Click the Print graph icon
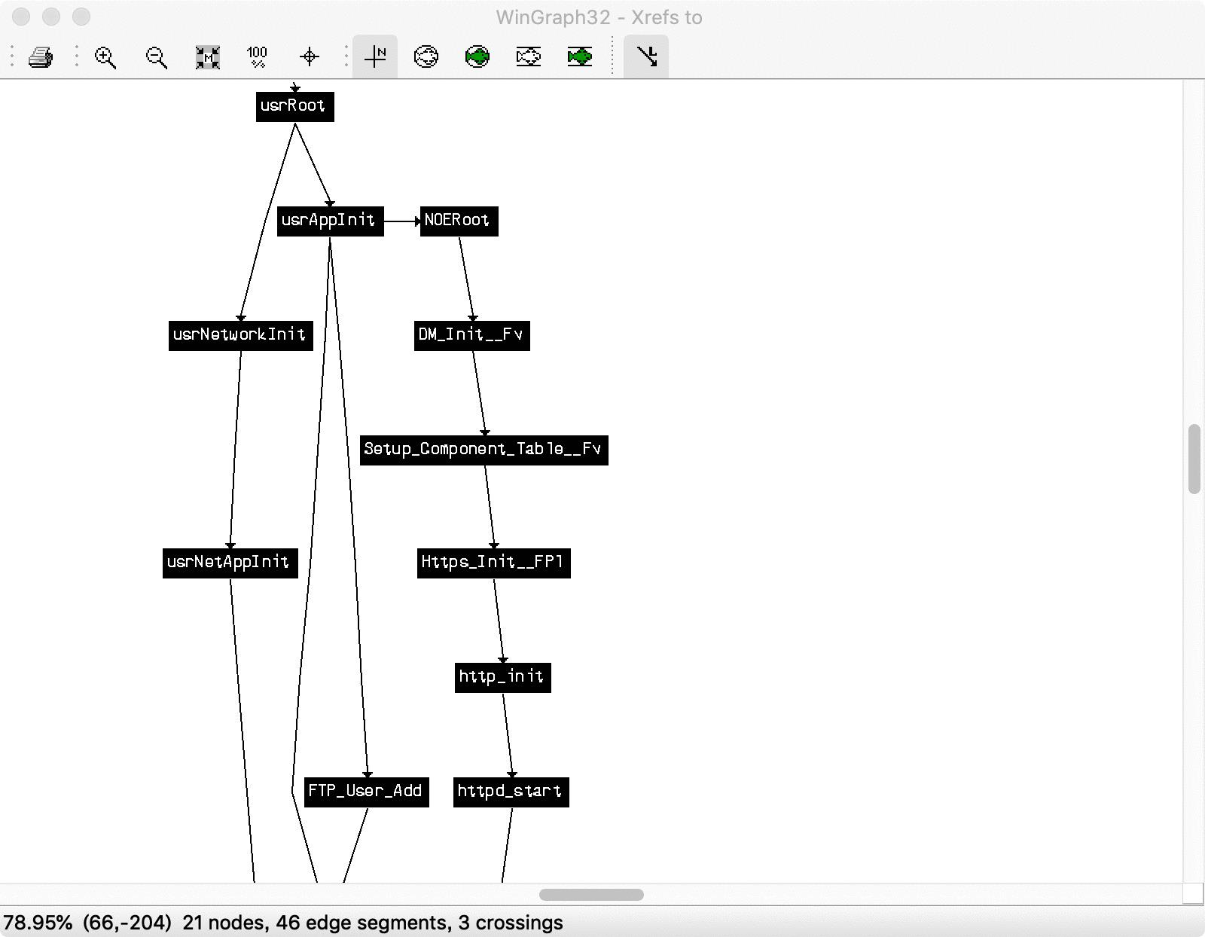The image size is (1205, 937). click(x=41, y=56)
